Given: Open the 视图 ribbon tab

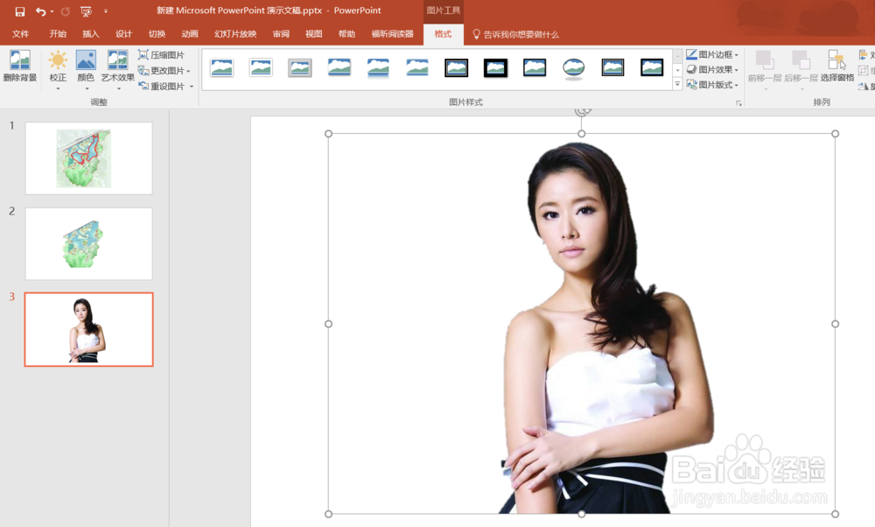Looking at the screenshot, I should [x=313, y=34].
